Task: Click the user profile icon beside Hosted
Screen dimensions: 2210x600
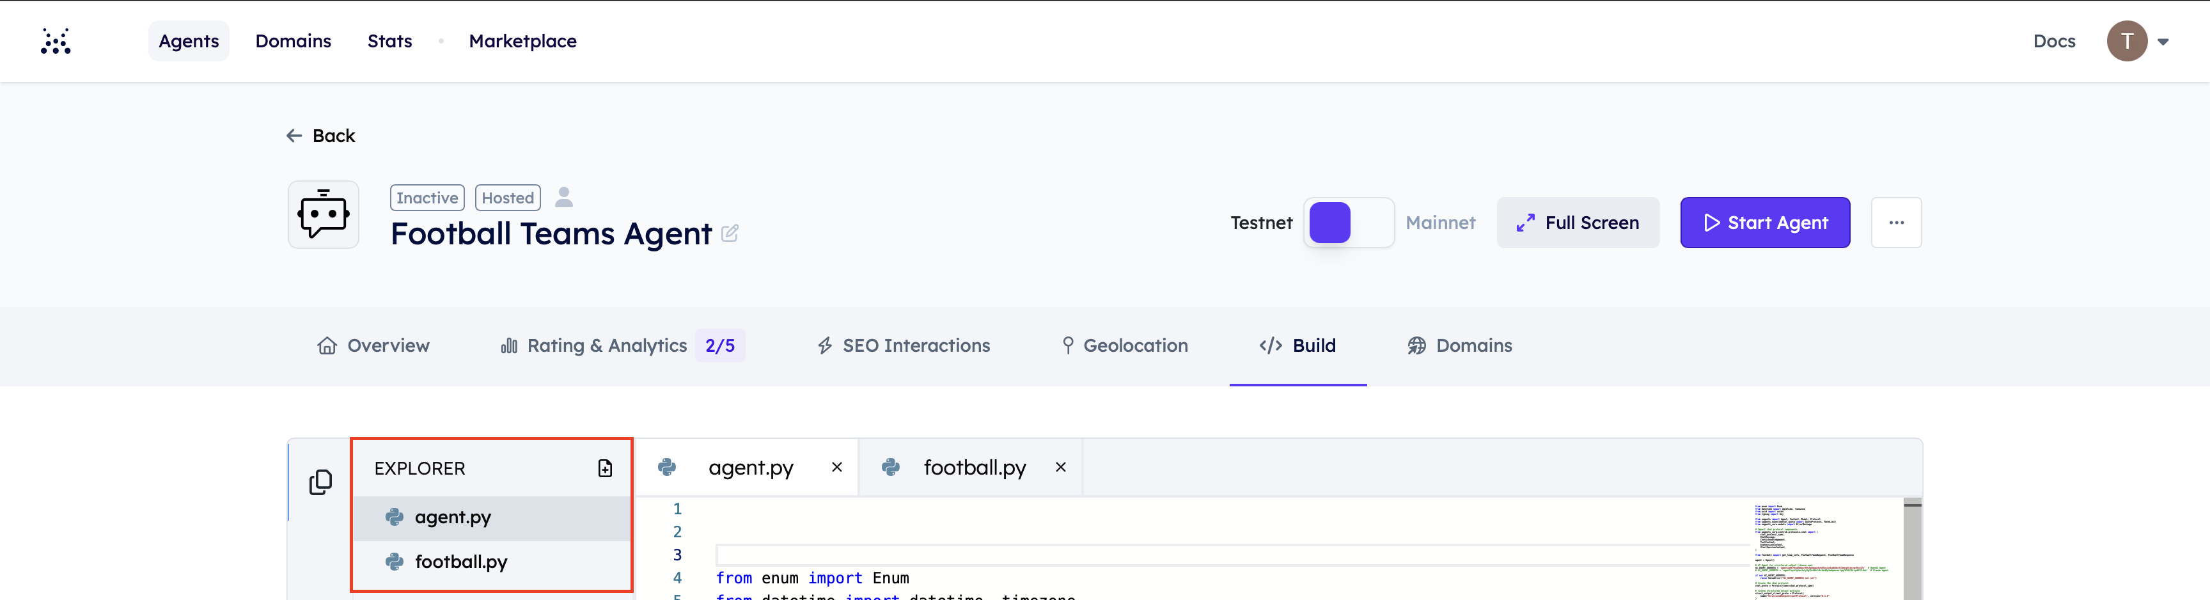Action: pos(563,198)
